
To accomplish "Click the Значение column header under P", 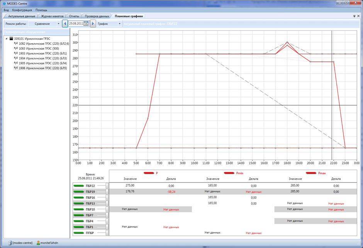I will tap(130, 179).
